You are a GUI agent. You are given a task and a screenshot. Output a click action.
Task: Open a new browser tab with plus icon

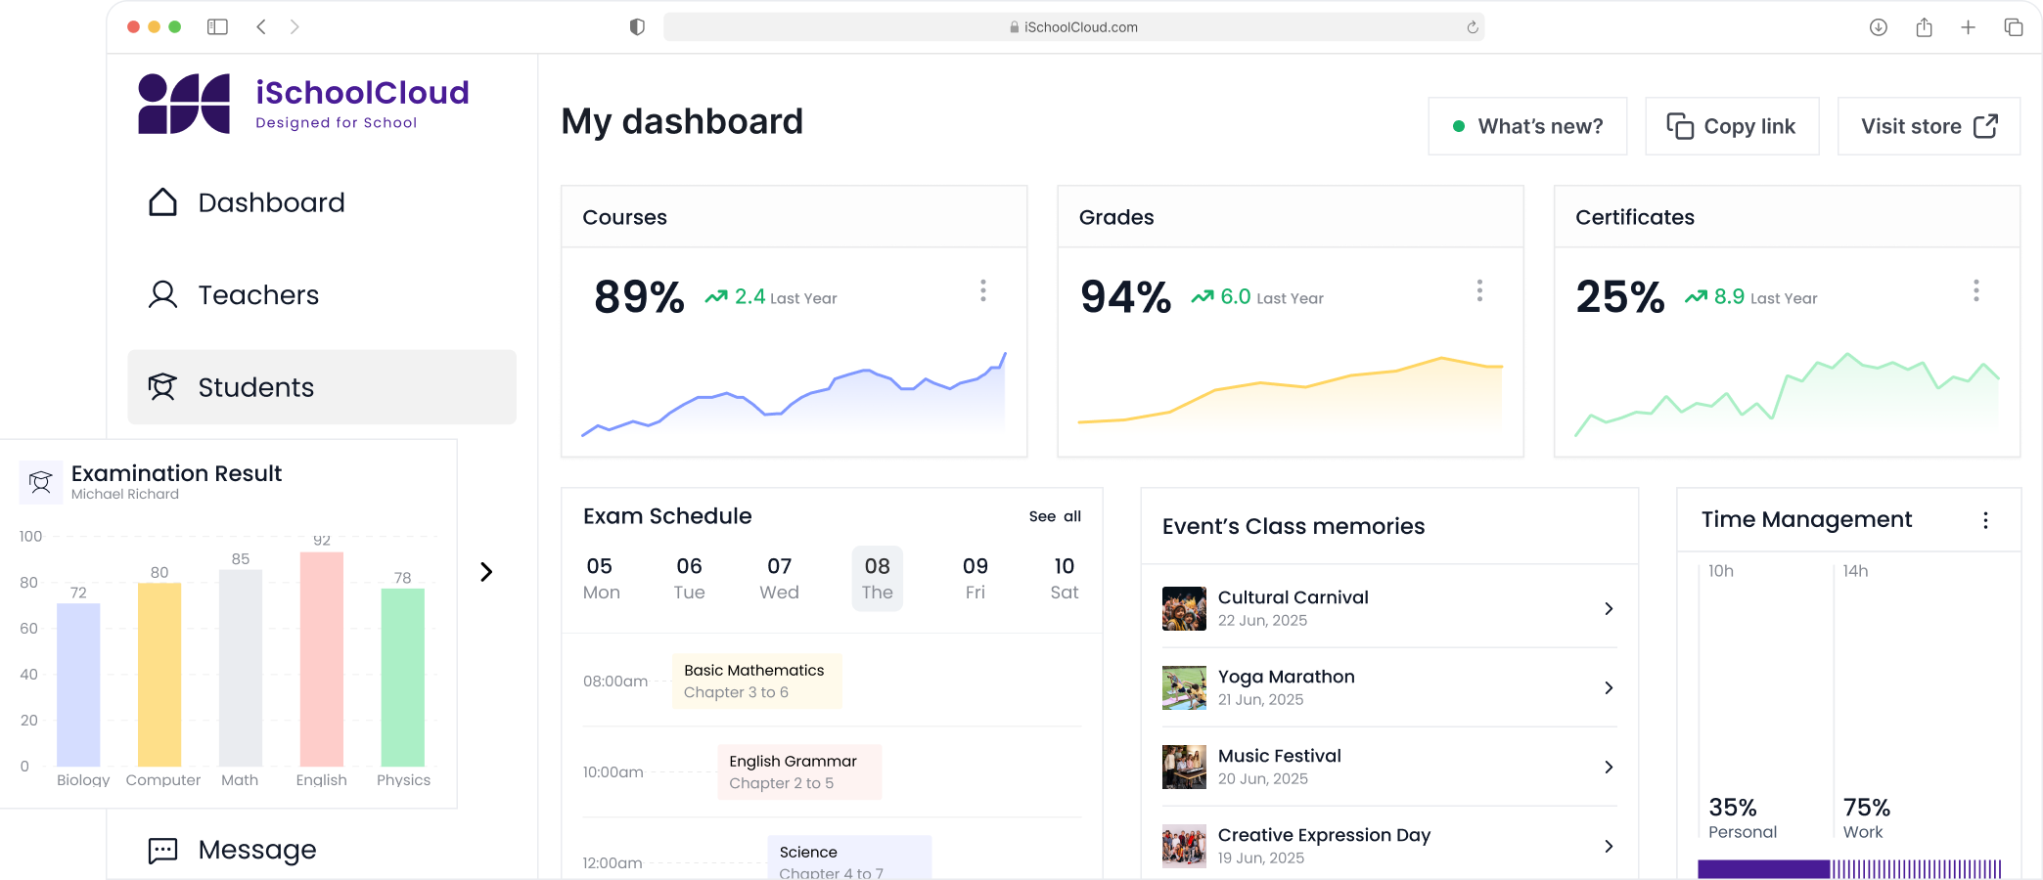click(1968, 27)
